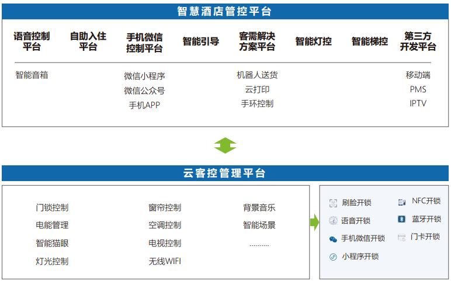Select 空调控制 in management platform list
The height and width of the screenshot is (281, 451).
[165, 225]
